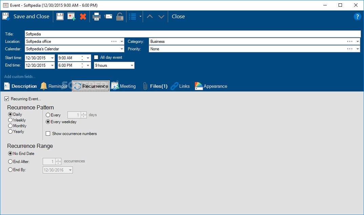Switch to the Links tab
Viewport: 364px width, 215px height.
(180, 86)
